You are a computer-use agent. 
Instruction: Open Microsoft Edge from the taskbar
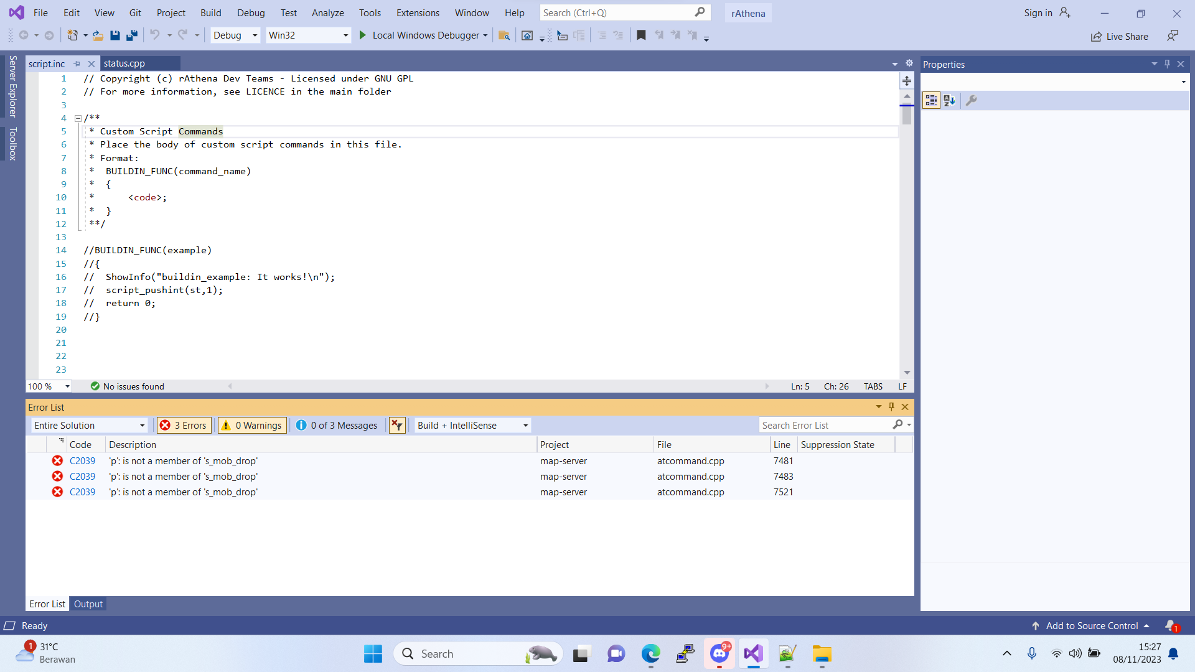[651, 654]
